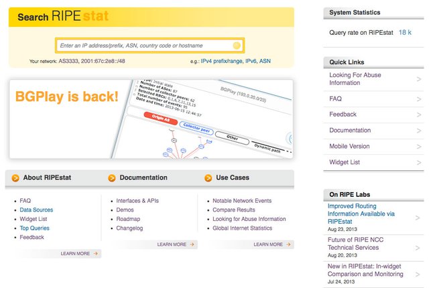This screenshot has width=429, height=288.
Task: Click the orange arrow icon beside Use Cases
Action: (208, 178)
